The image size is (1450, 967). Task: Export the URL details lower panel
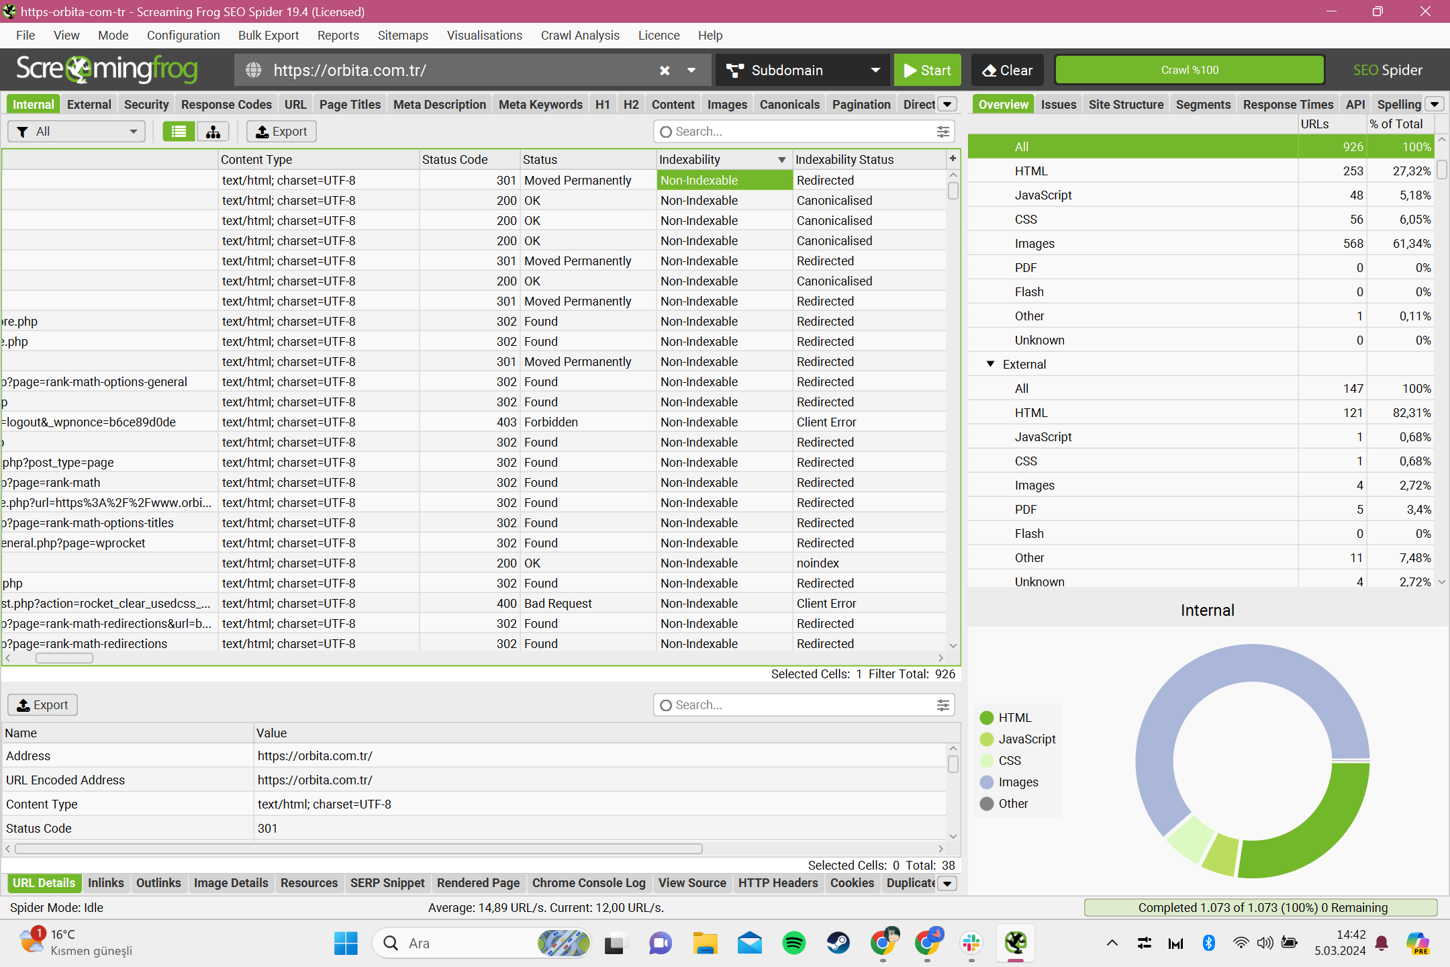[x=42, y=705]
